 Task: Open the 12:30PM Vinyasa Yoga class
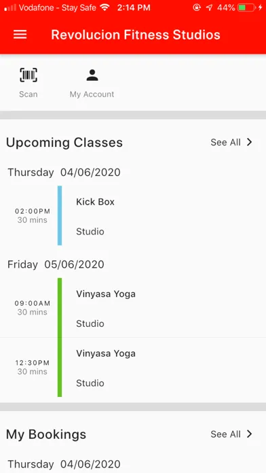pos(133,367)
